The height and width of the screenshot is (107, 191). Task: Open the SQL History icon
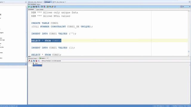coord(55,7)
